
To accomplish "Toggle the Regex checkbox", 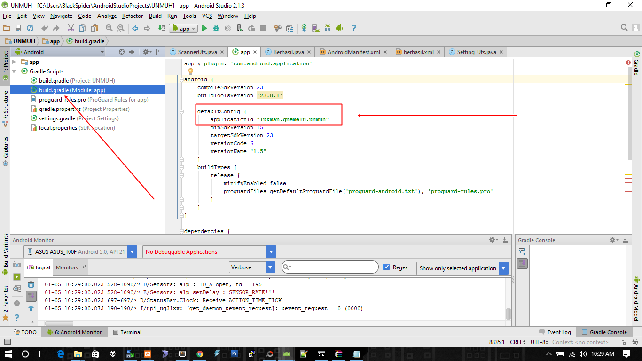I will 387,267.
